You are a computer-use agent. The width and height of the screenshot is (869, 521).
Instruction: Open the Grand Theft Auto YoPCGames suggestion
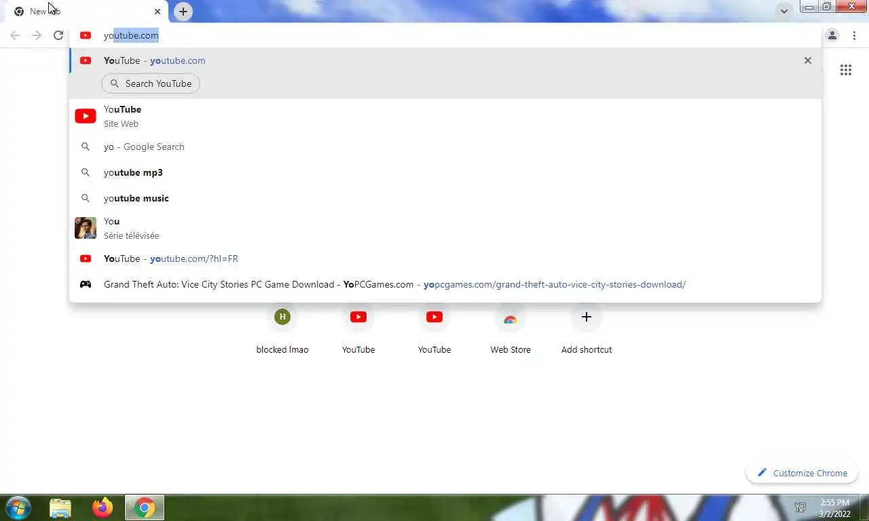tap(445, 284)
